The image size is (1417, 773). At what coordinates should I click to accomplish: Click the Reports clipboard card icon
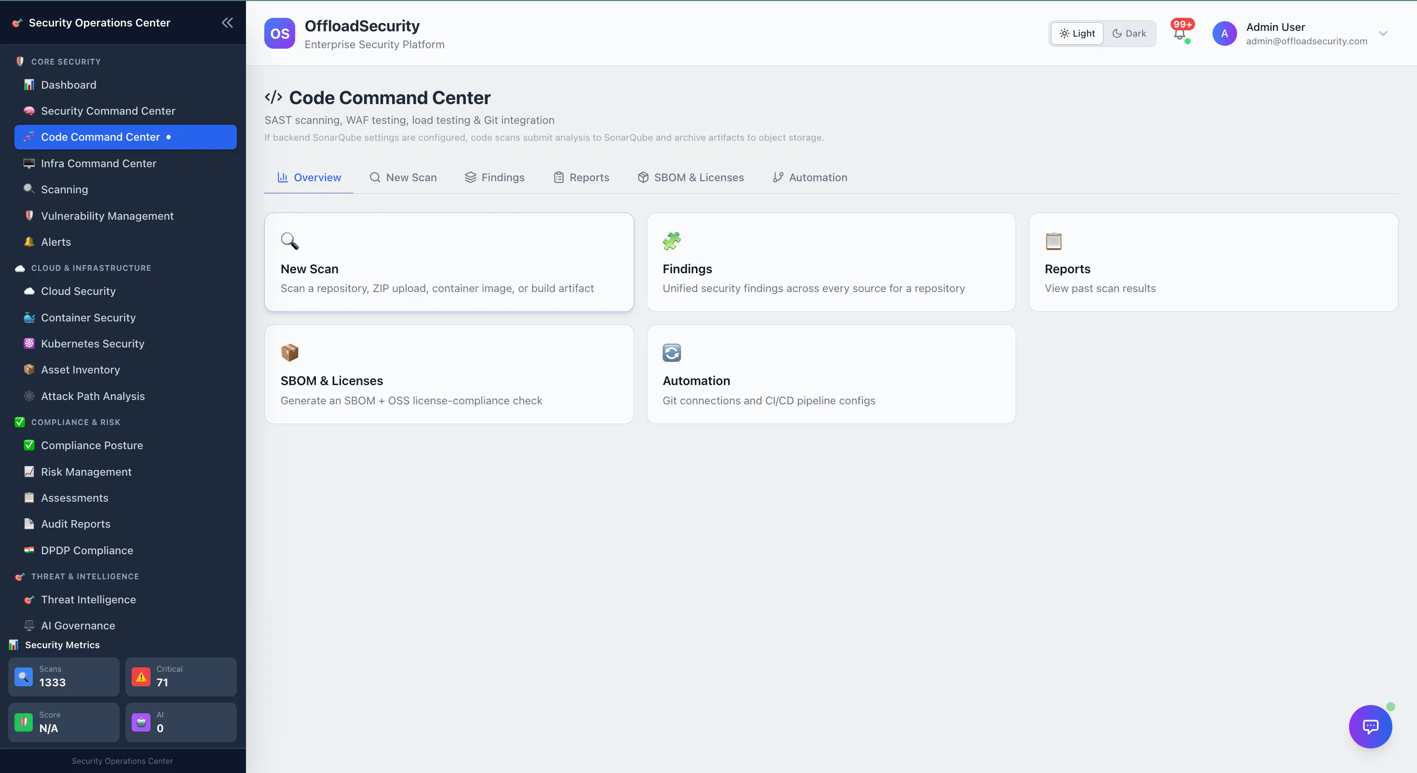1054,241
